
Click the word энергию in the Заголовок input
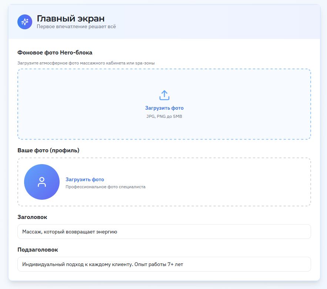[106, 232]
